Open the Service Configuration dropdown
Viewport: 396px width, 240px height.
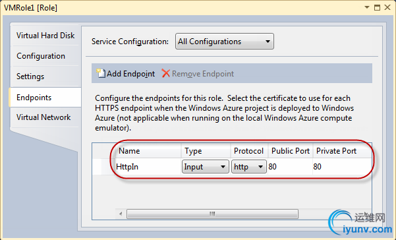225,41
